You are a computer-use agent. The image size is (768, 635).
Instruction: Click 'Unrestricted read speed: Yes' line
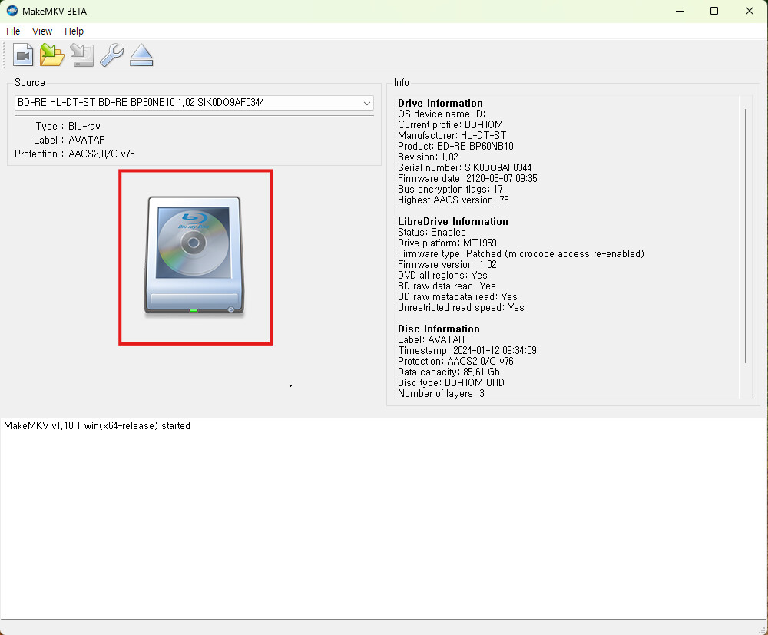[461, 308]
